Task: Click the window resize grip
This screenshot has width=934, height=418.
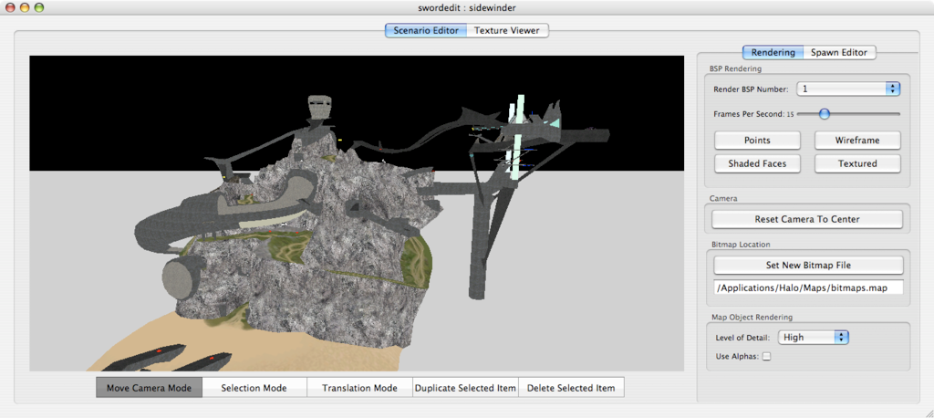Action: click(928, 412)
